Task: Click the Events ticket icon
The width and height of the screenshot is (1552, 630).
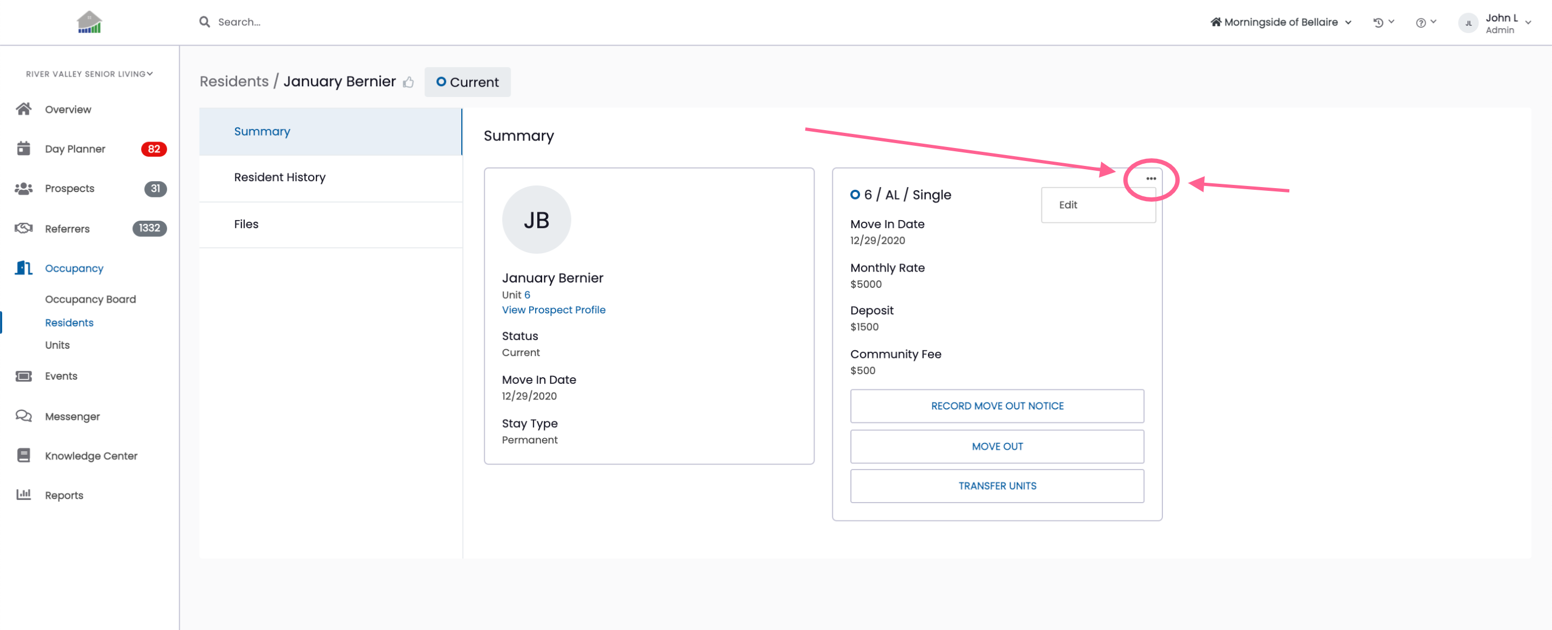Action: pos(23,376)
